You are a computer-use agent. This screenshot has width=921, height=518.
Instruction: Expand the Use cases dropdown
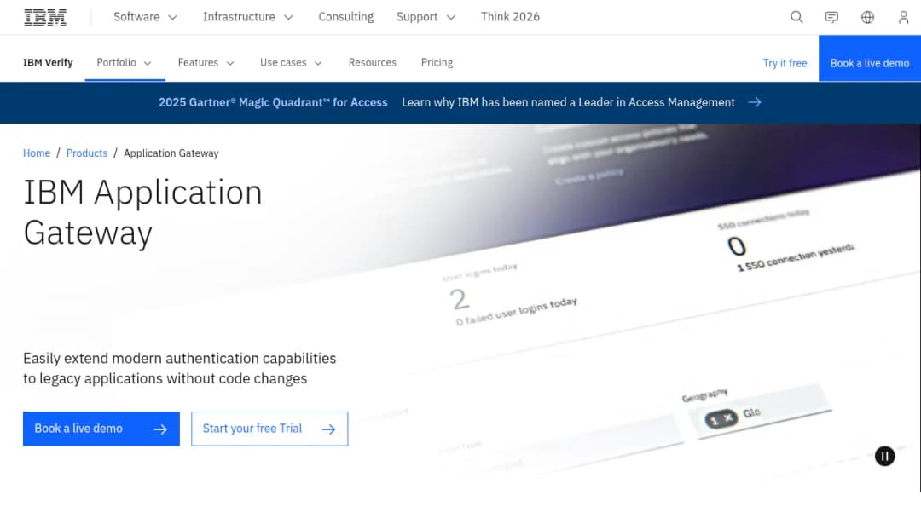[x=292, y=63]
